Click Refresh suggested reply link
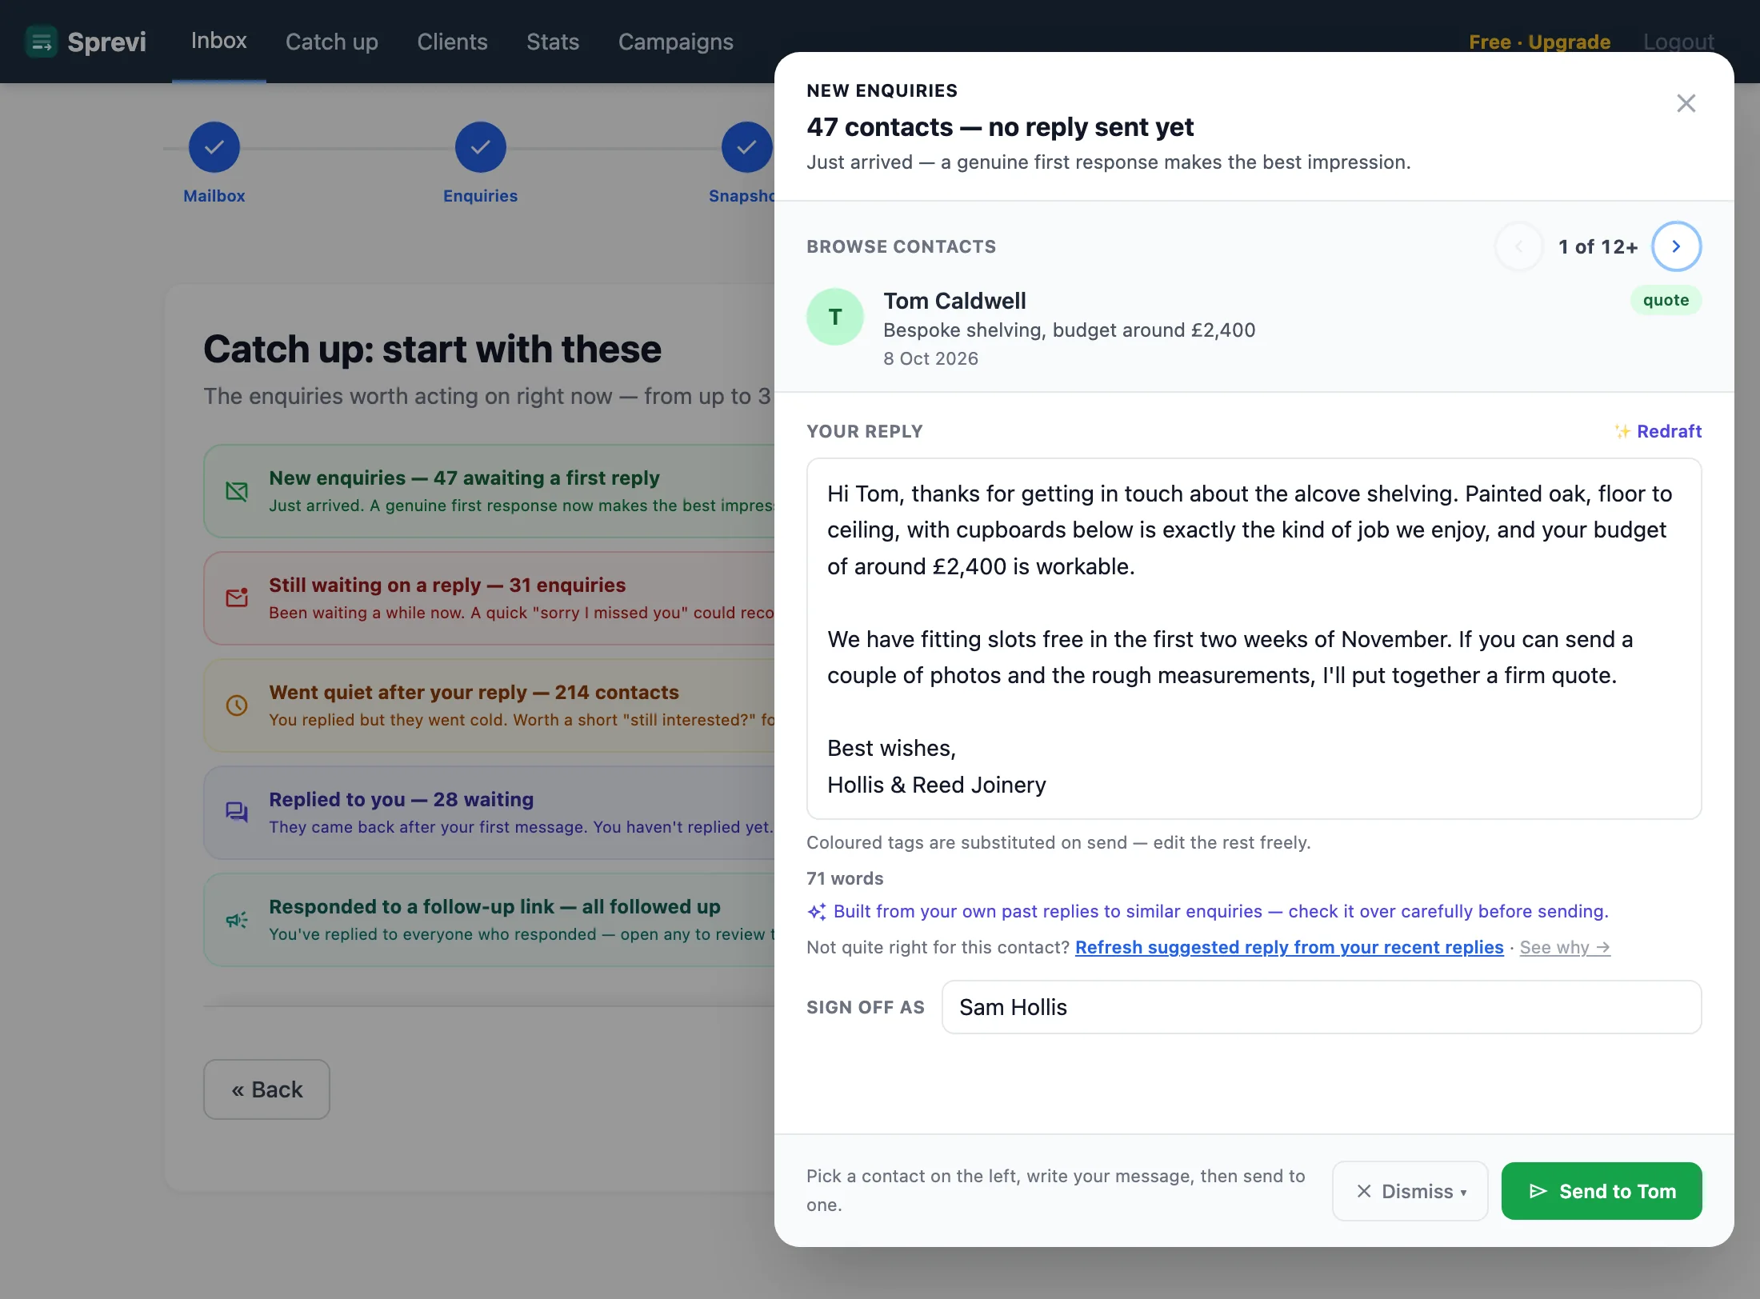Viewport: 1760px width, 1299px height. click(x=1290, y=947)
